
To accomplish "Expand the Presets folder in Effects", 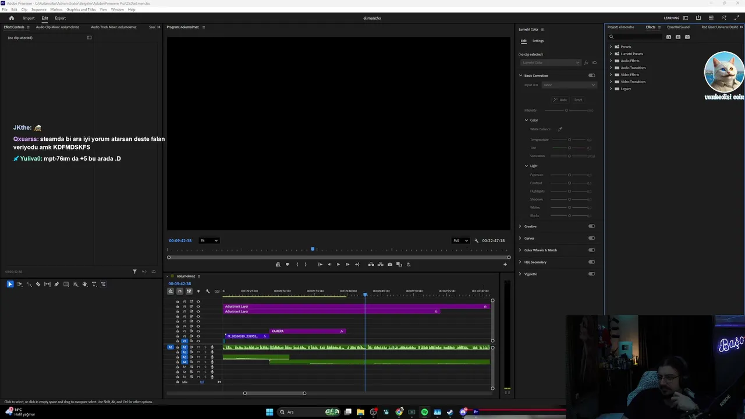I will [611, 47].
